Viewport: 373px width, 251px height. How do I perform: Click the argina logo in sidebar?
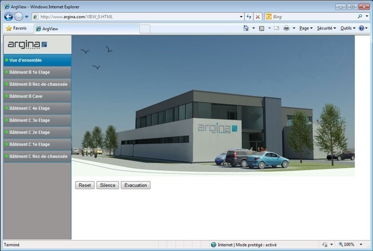click(27, 44)
